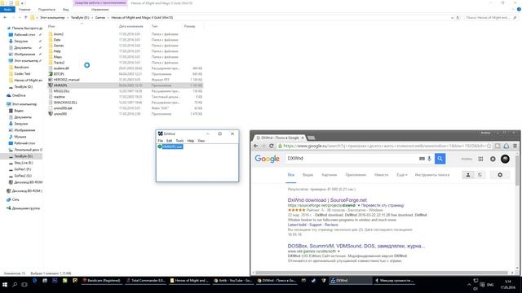The height and width of the screenshot is (293, 522).
Task: Click the Explorer folder search box
Action: 491,18
